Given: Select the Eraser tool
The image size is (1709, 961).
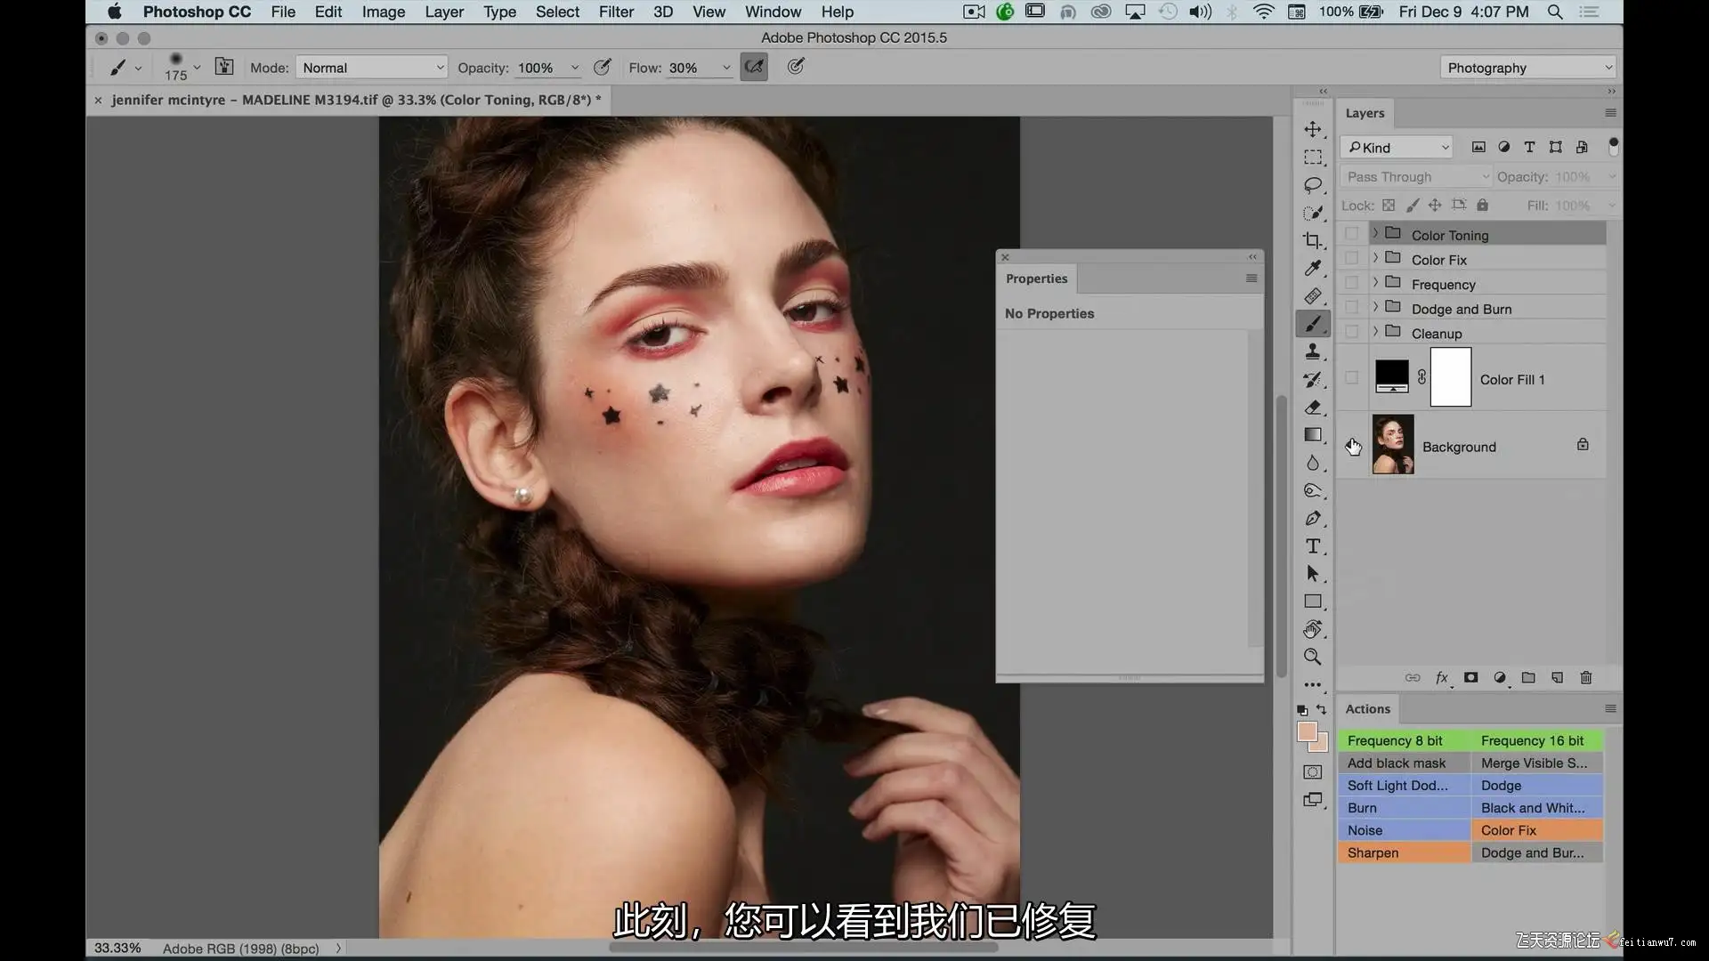Looking at the screenshot, I should [1313, 408].
